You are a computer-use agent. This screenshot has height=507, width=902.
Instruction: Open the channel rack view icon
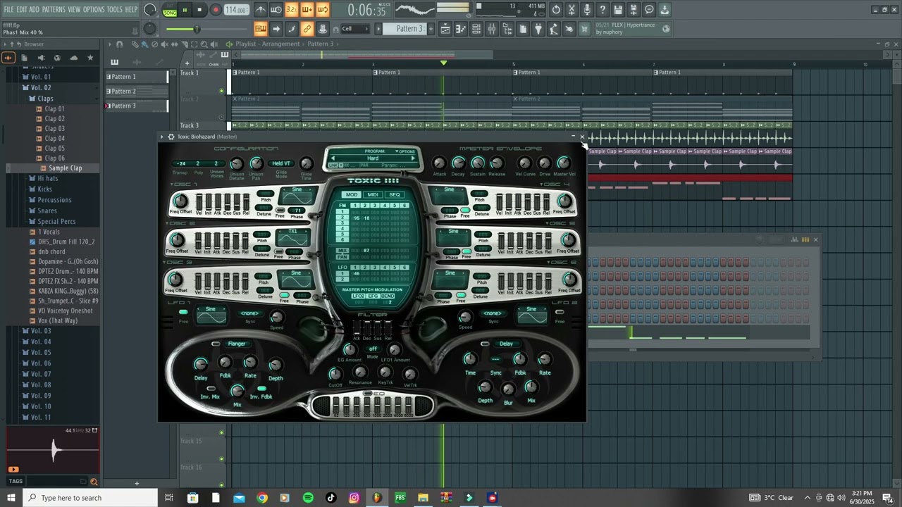point(476,29)
